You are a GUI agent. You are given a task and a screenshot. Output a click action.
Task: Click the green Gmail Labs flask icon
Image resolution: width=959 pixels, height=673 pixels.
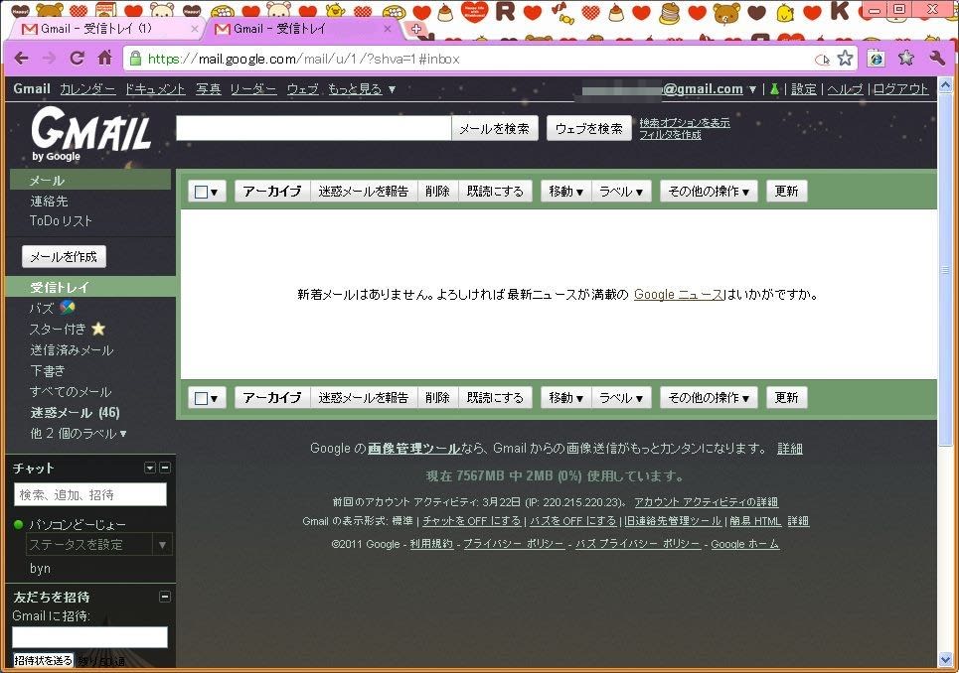(x=772, y=89)
